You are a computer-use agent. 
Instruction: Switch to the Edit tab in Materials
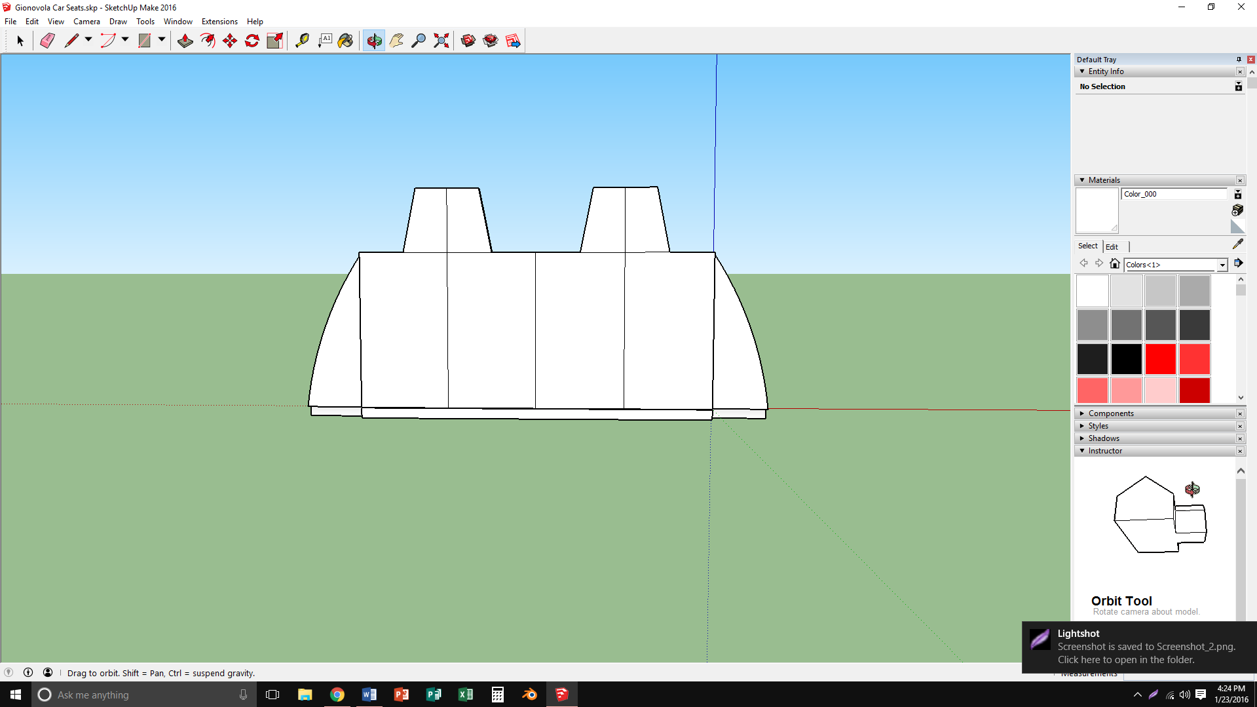[x=1112, y=247]
